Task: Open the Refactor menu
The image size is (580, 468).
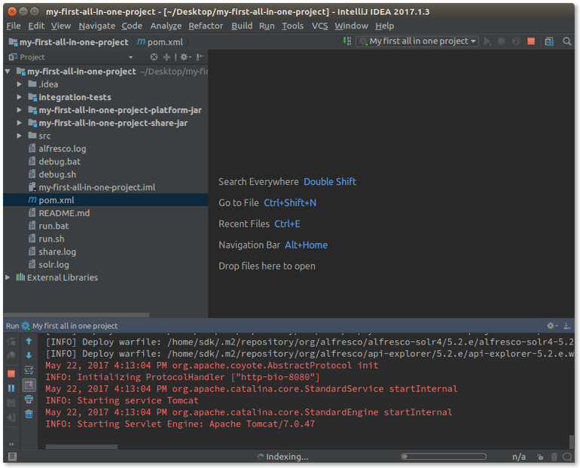Action: (x=206, y=26)
